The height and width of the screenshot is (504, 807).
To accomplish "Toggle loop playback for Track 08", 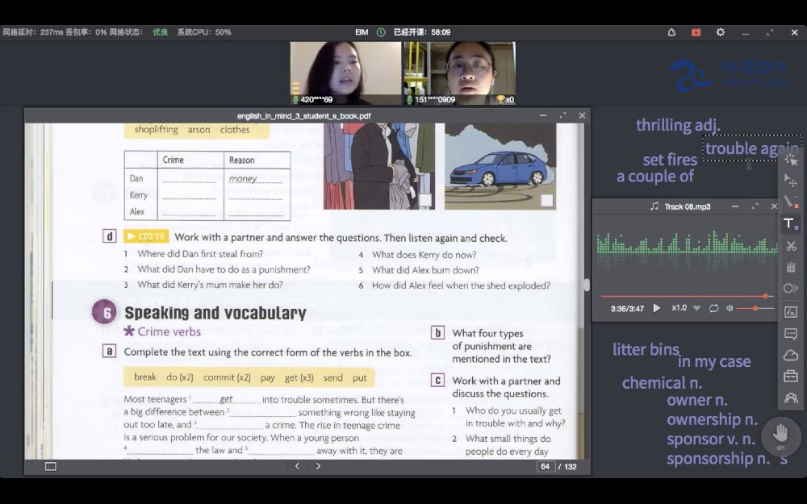I will point(713,308).
